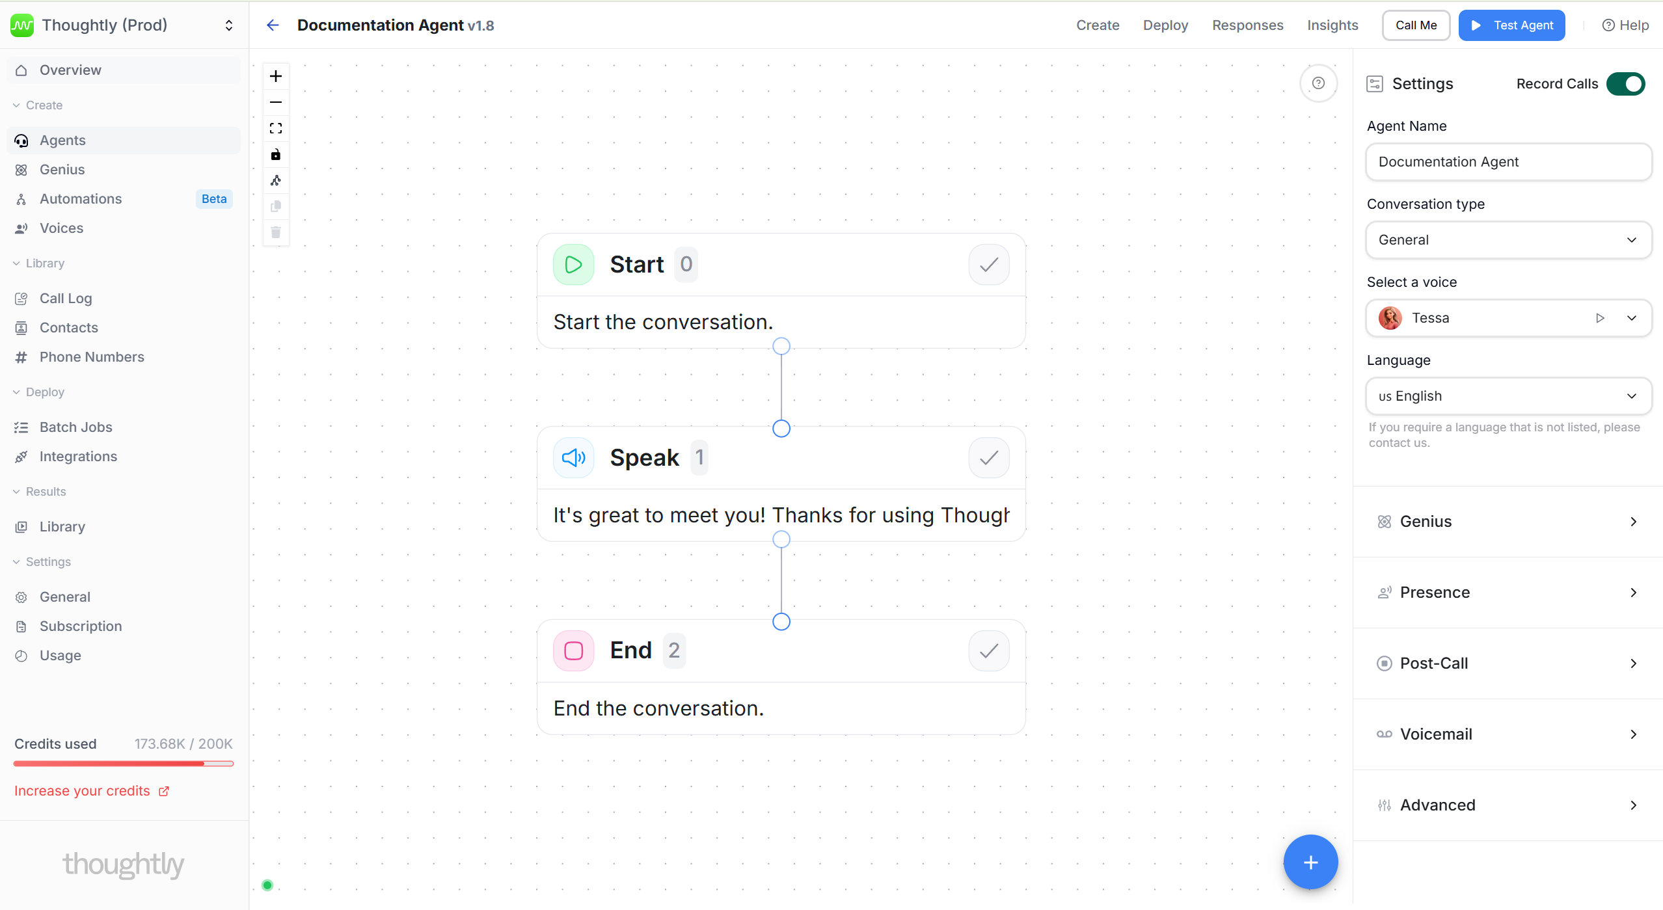The width and height of the screenshot is (1663, 910).
Task: Play the Tessa voice preview
Action: [1600, 318]
